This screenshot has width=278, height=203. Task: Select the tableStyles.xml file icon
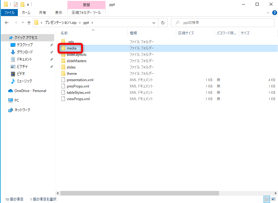[63, 93]
